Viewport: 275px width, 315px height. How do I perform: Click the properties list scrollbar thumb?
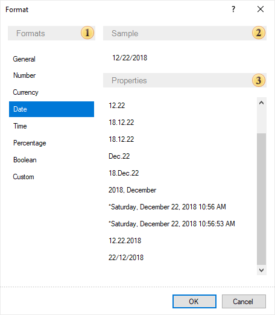point(261,199)
